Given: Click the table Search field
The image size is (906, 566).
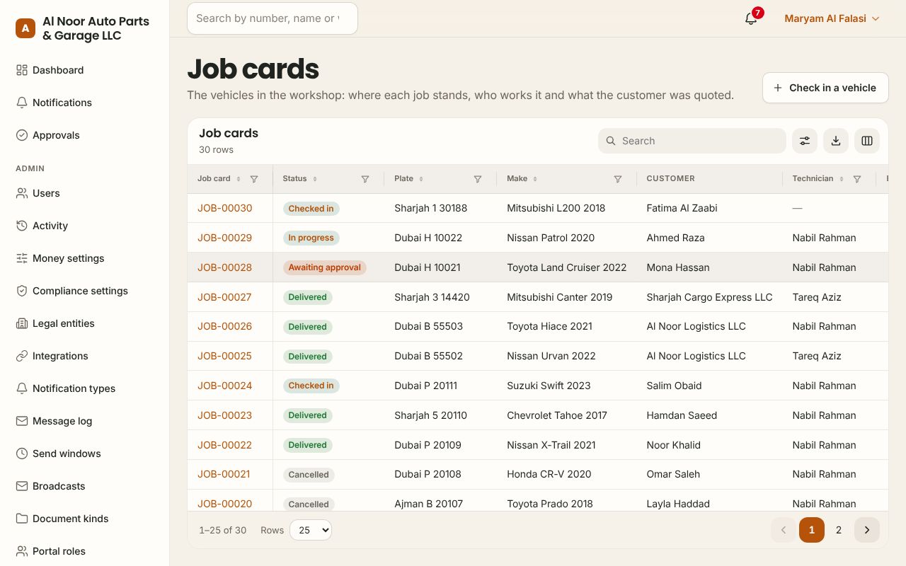Looking at the screenshot, I should pos(692,141).
